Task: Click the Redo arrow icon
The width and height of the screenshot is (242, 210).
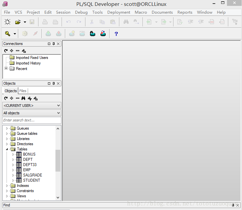Action: [79, 22]
